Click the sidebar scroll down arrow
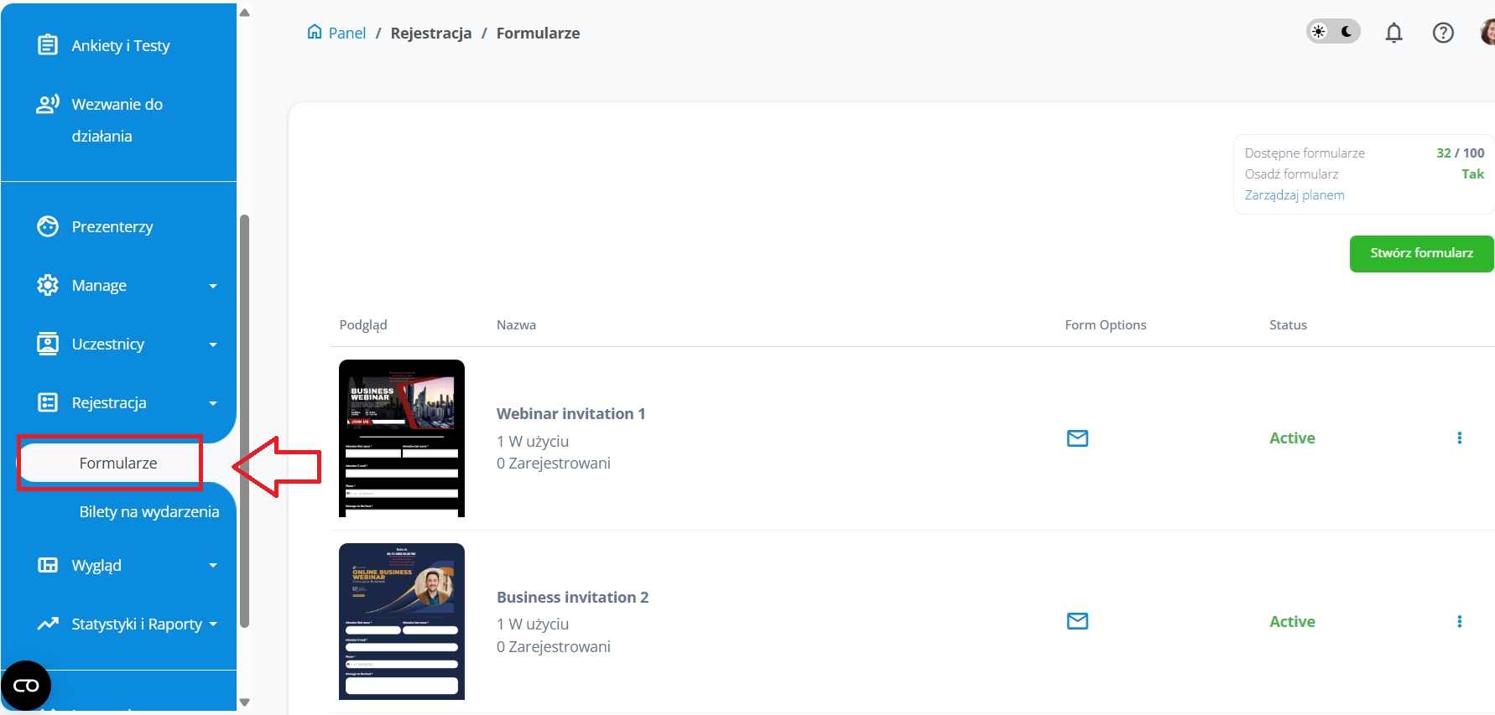 [x=245, y=702]
